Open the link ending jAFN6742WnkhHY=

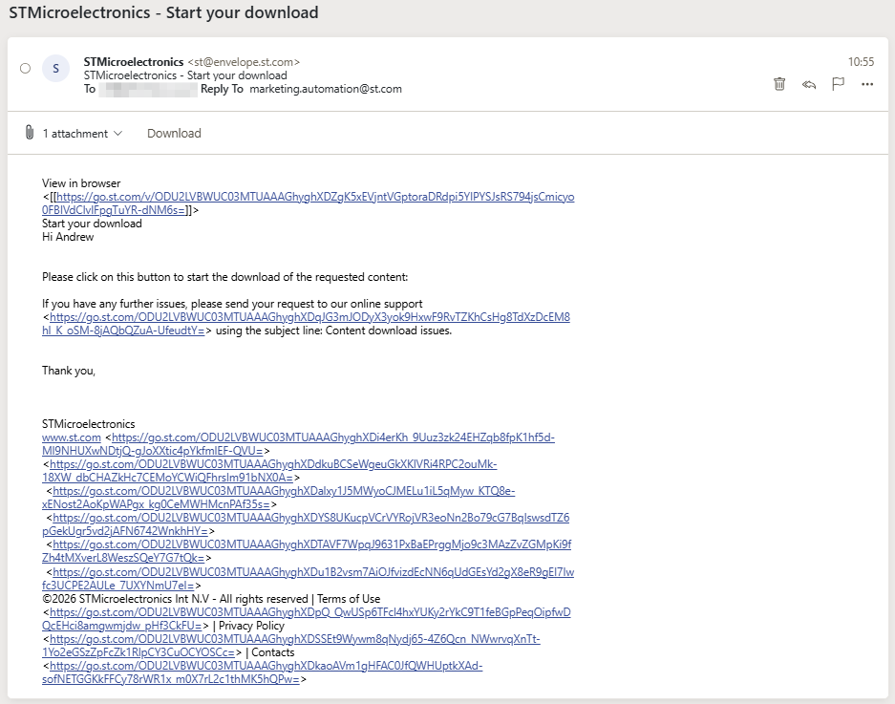[x=306, y=524]
